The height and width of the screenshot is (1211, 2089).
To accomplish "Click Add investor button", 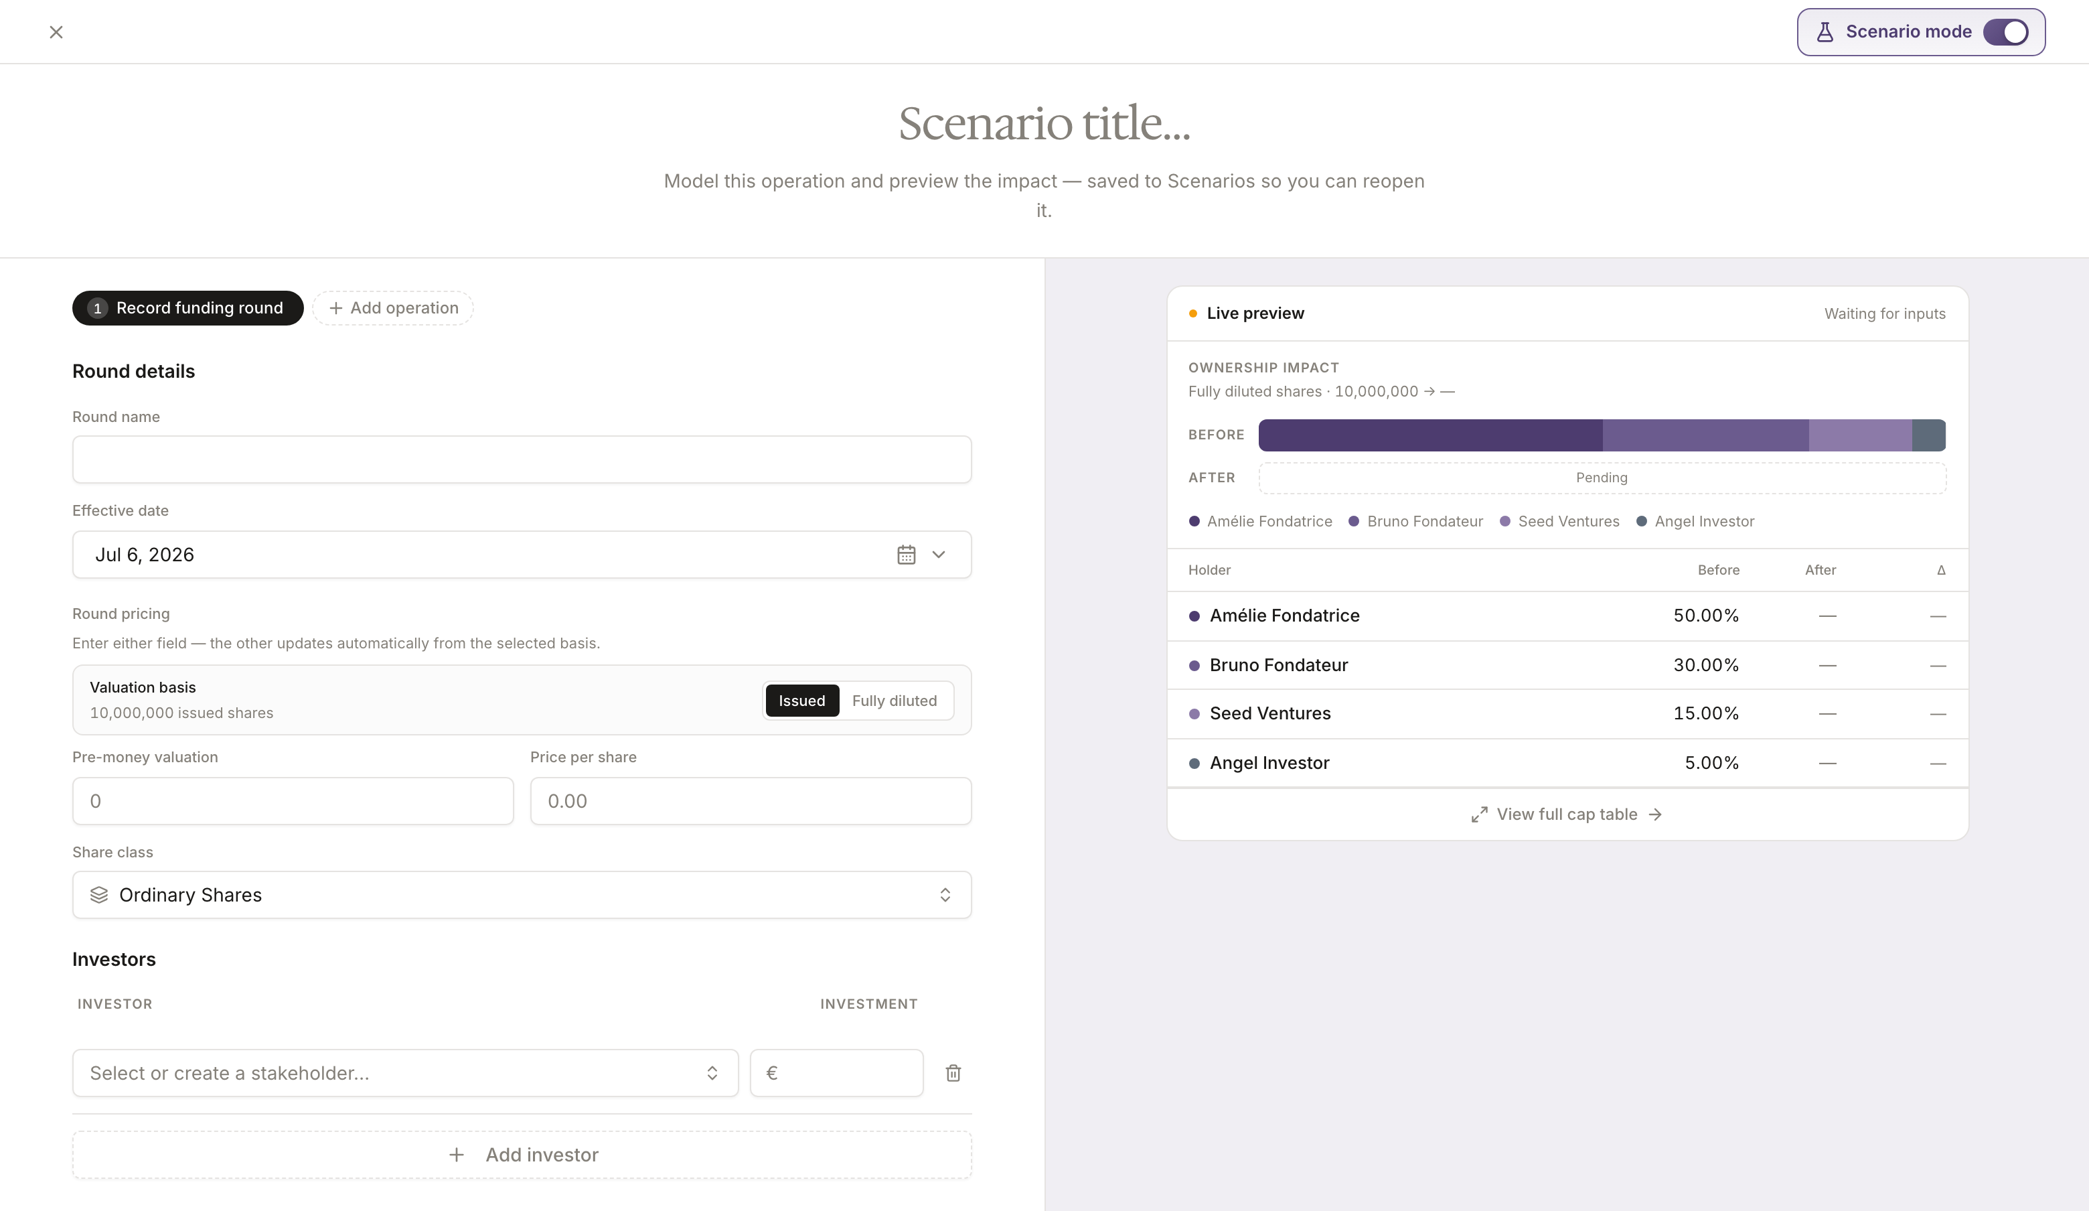I will click(522, 1155).
